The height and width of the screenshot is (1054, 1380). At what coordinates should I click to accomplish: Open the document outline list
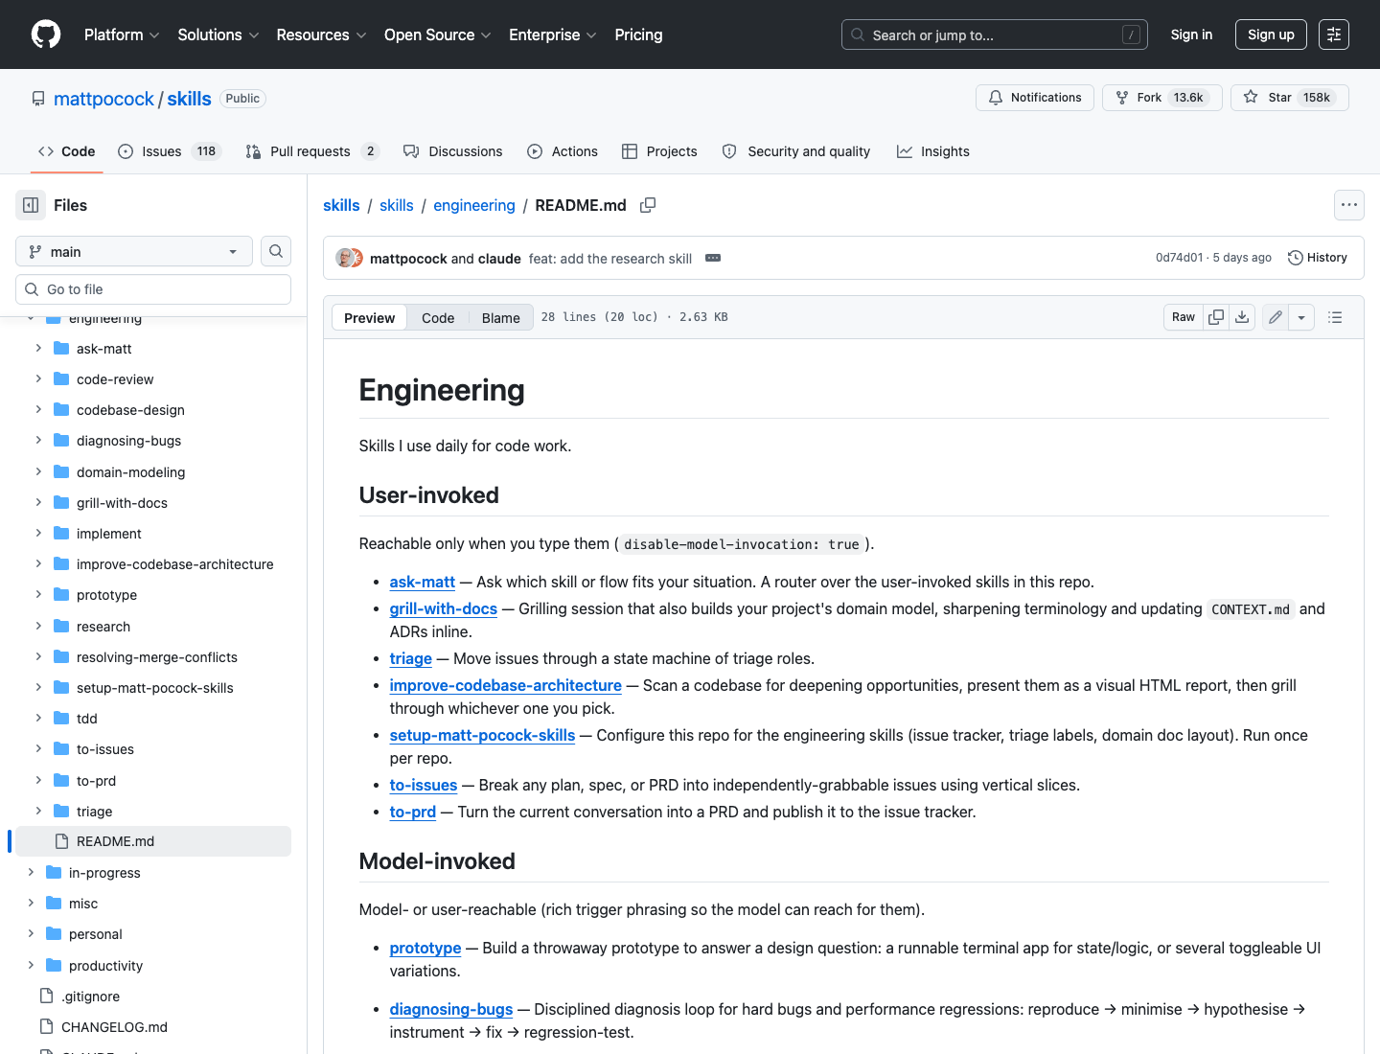click(1335, 317)
